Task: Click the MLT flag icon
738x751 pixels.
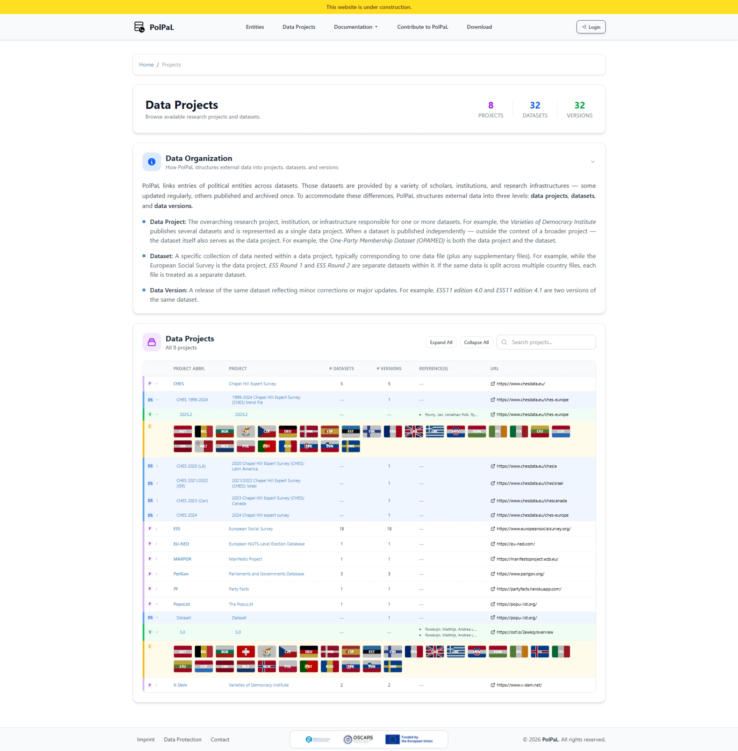Action: tap(204, 446)
